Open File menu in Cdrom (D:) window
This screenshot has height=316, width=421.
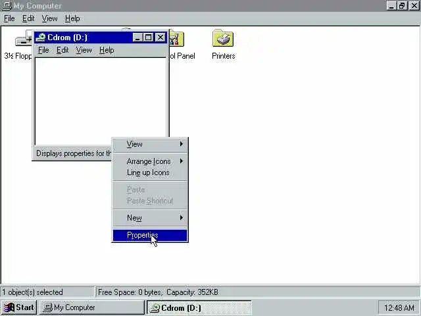click(x=43, y=50)
